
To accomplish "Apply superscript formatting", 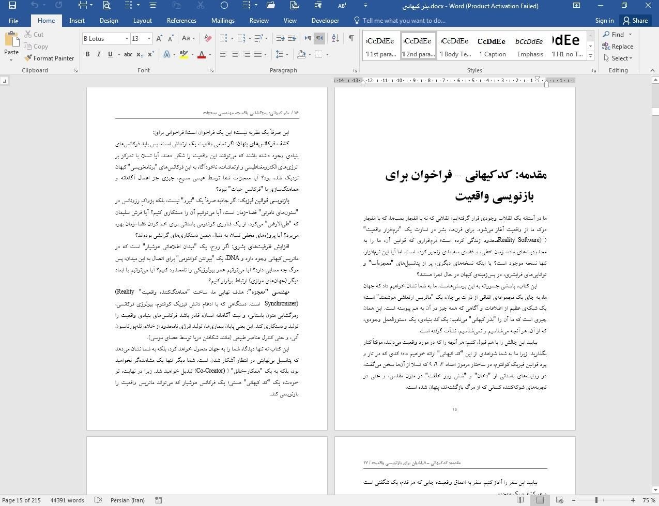I will pyautogui.click(x=151, y=54).
